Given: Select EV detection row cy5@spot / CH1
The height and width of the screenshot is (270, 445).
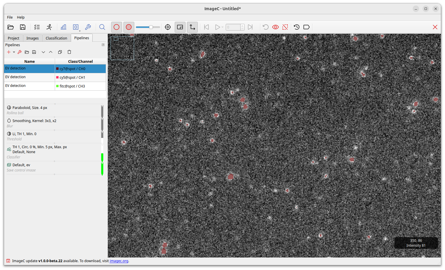Looking at the screenshot, I should click(x=55, y=77).
